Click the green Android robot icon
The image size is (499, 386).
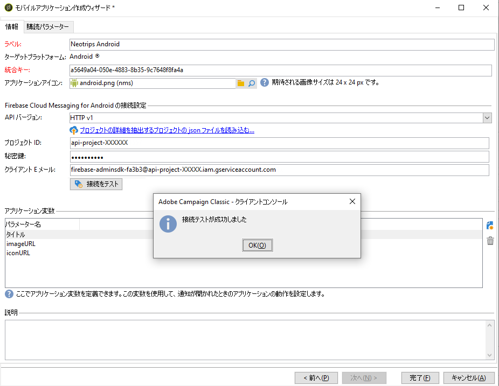point(74,83)
